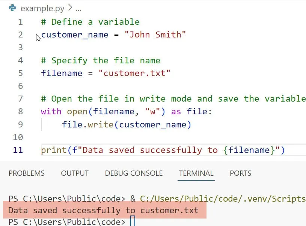The image size is (306, 226).
Task: Place cursor in "John Smith" string
Action: pyautogui.click(x=155, y=35)
